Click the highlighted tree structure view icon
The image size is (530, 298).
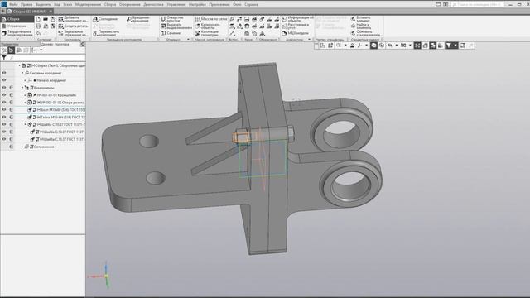[11, 50]
